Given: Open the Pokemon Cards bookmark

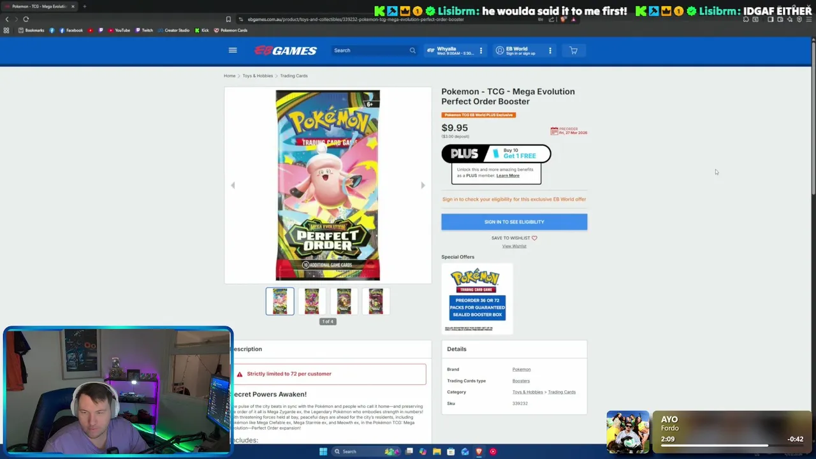Looking at the screenshot, I should click(231, 30).
